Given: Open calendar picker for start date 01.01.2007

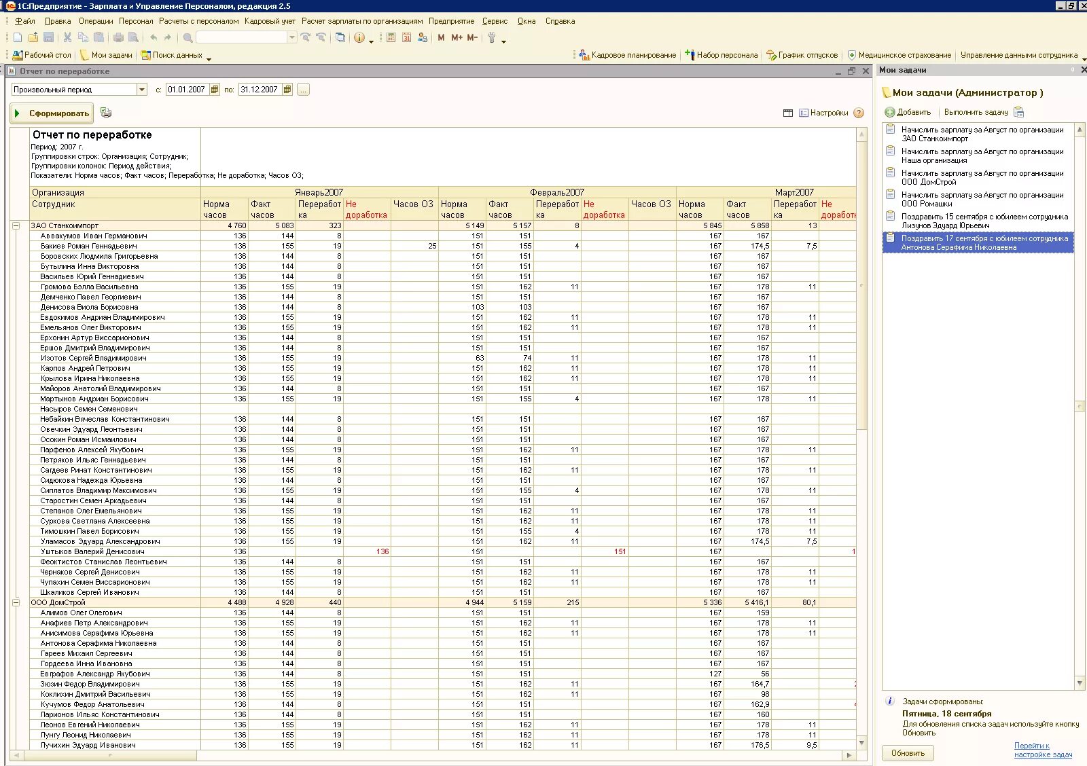Looking at the screenshot, I should (x=215, y=90).
